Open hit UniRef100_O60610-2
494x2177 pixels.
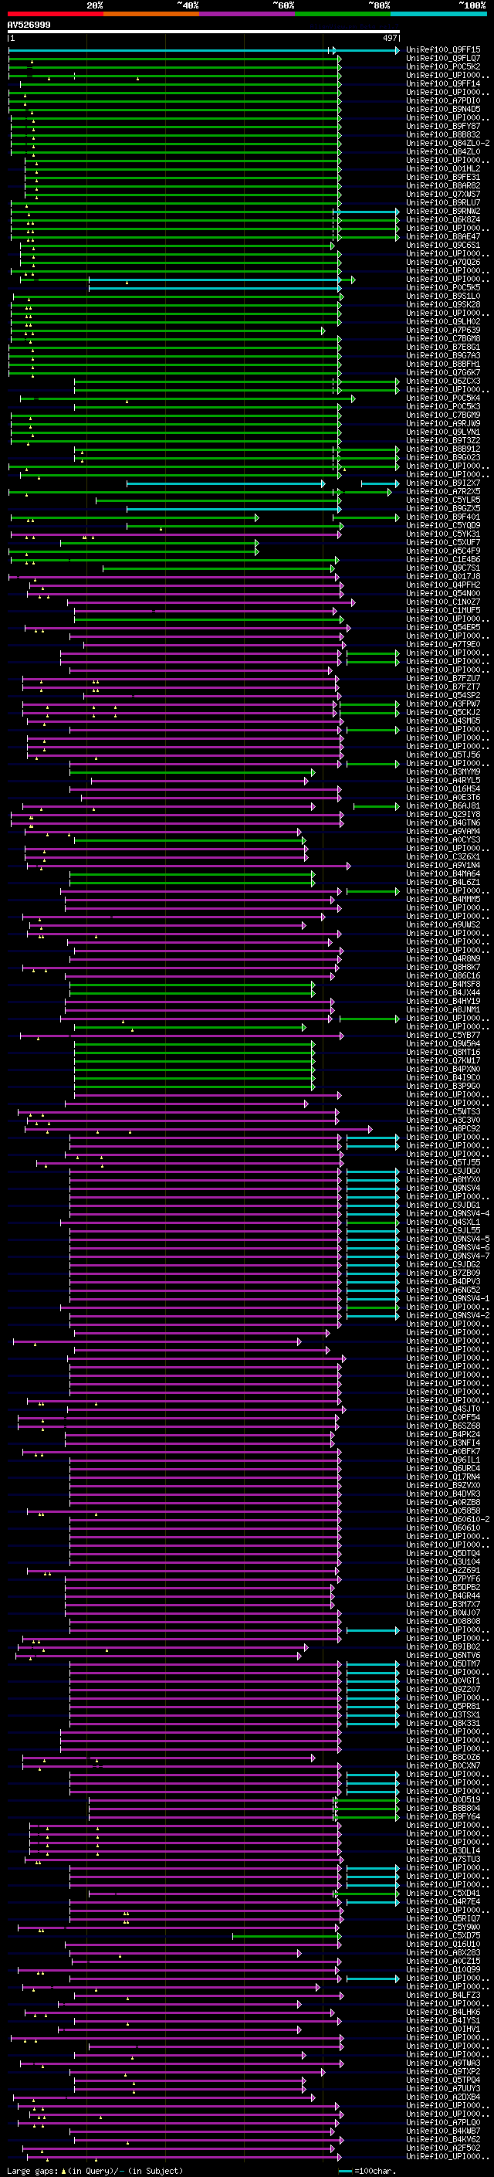tap(448, 1520)
